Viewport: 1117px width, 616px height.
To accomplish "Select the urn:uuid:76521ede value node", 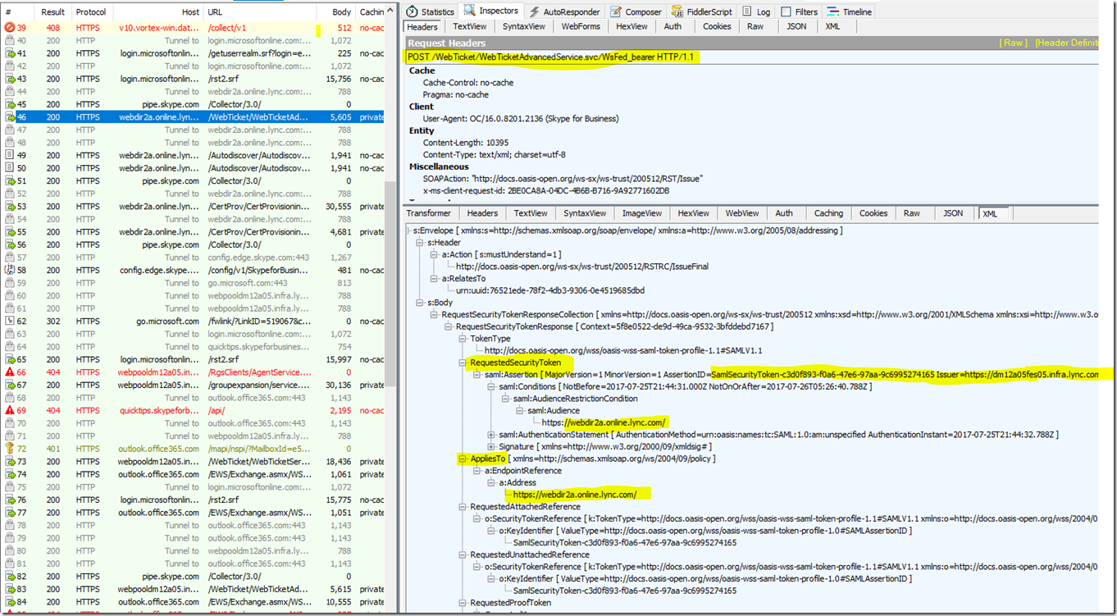I will point(550,290).
